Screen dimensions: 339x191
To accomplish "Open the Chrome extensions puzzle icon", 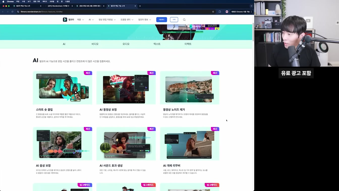I will click(220, 12).
